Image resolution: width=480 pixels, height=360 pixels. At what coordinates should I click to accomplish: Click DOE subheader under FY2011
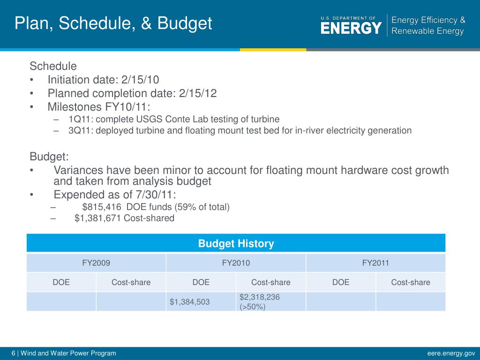[341, 282]
